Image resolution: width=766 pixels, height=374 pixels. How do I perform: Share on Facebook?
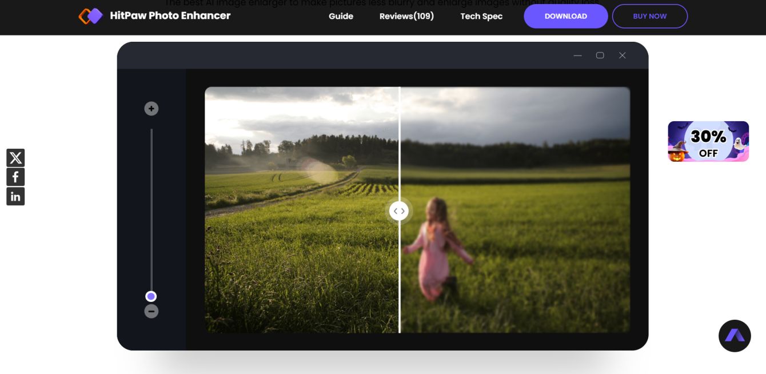[15, 177]
